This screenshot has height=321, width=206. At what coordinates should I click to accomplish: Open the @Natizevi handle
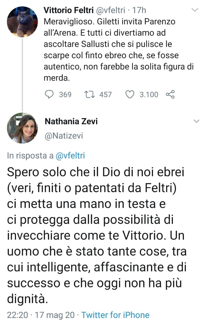[63, 136]
